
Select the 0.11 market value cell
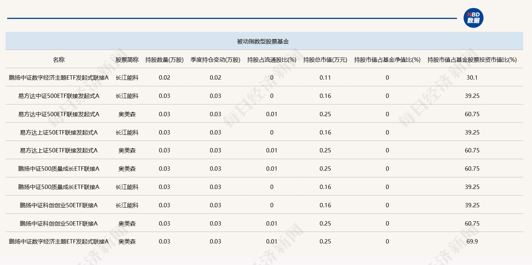coord(325,78)
